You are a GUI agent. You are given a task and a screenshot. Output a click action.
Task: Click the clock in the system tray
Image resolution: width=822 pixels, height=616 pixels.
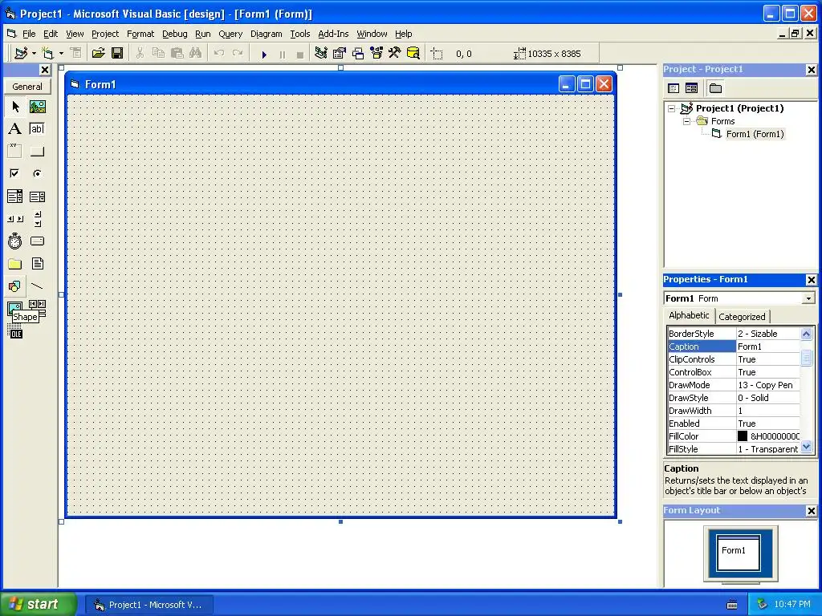[792, 604]
